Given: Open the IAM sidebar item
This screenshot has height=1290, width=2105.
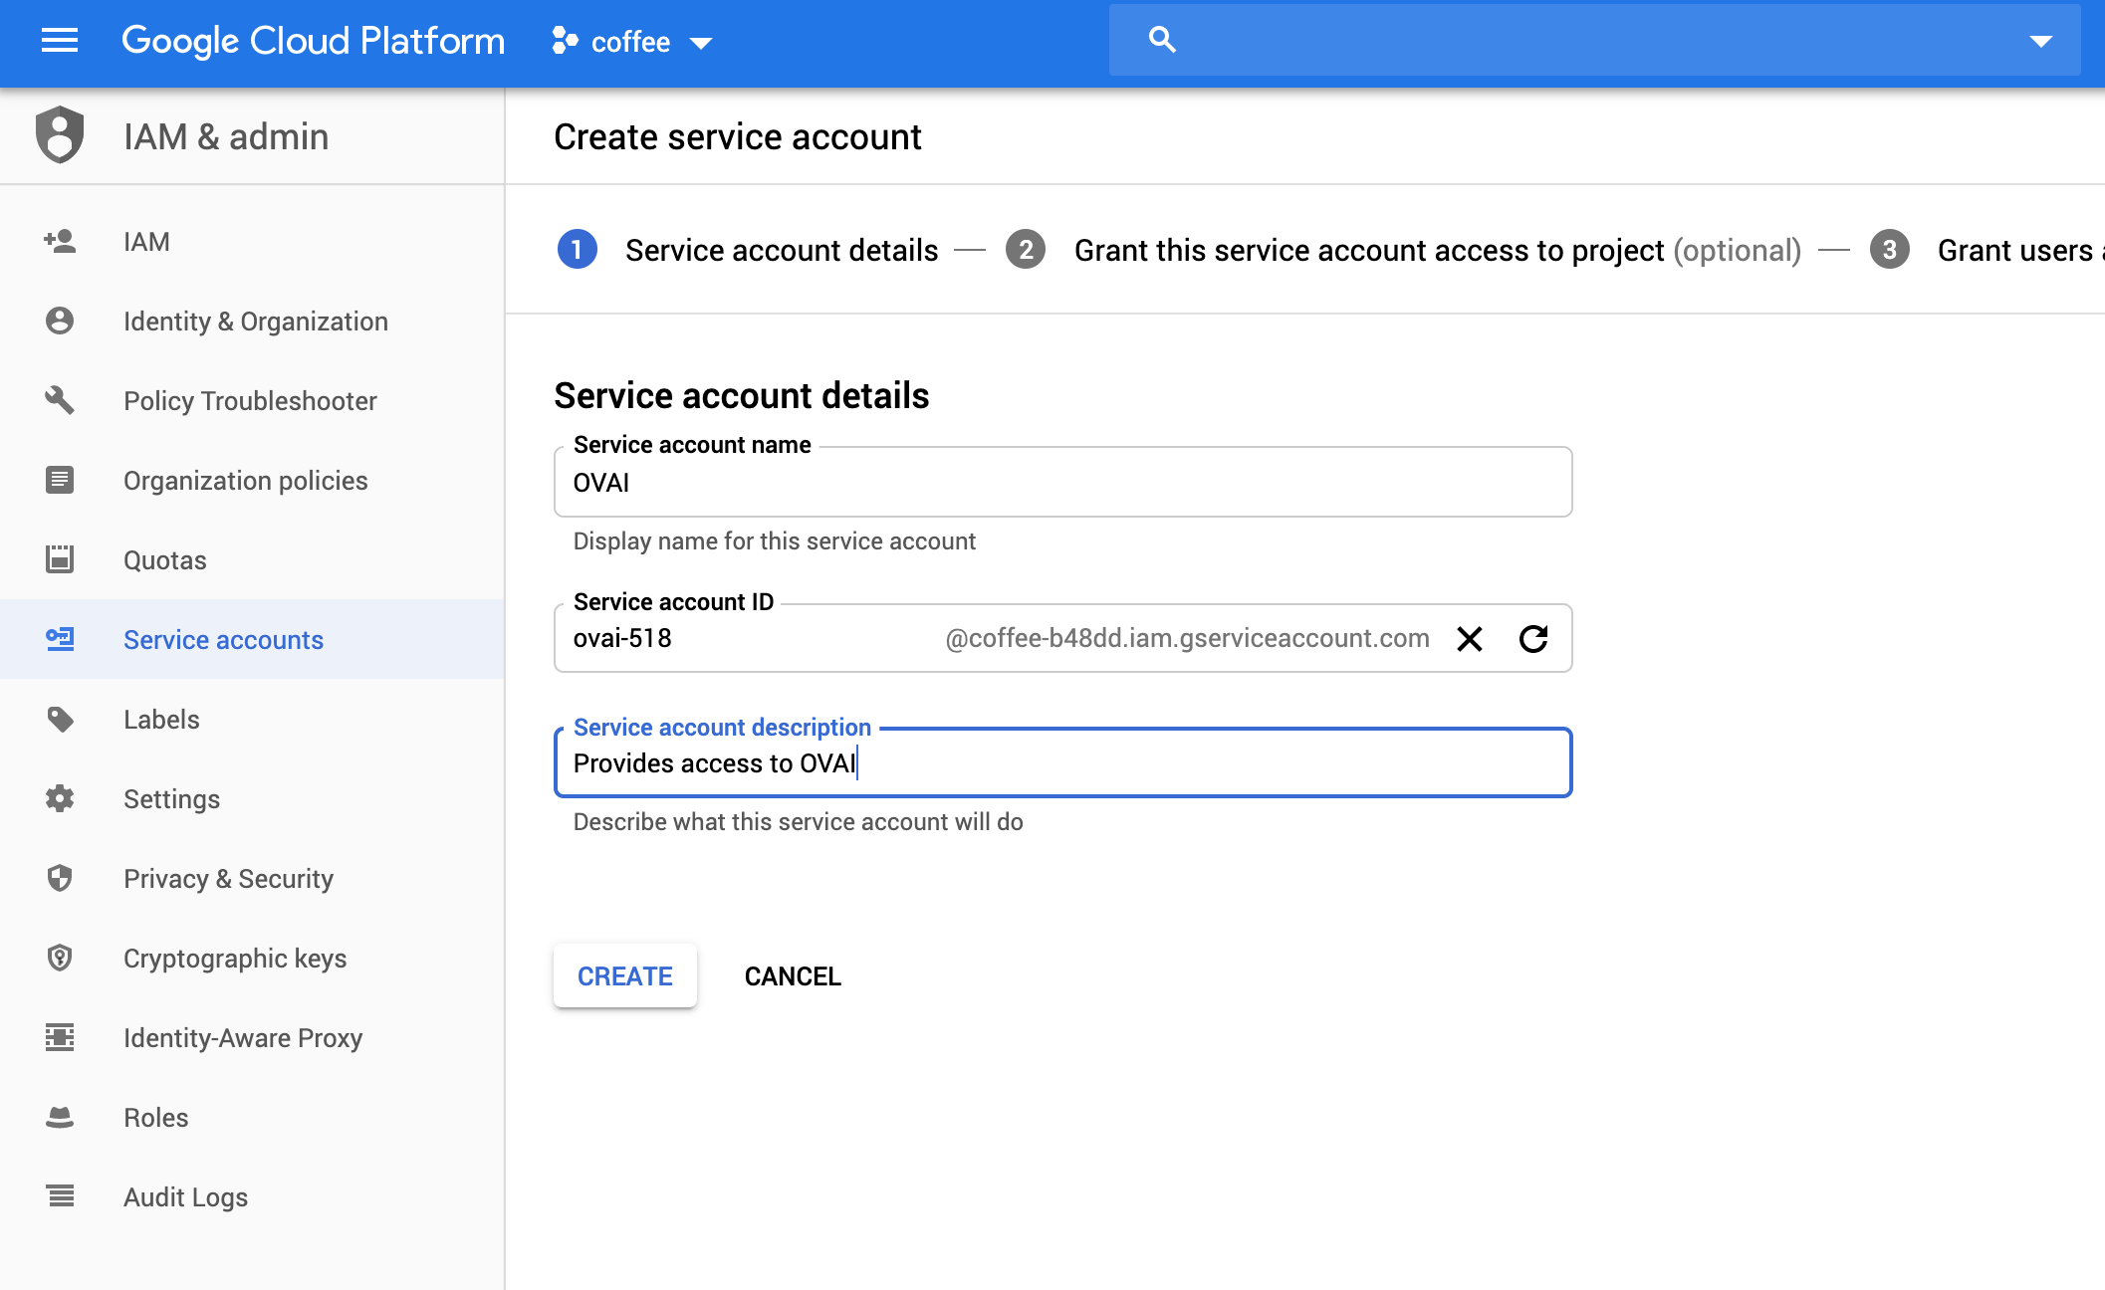Looking at the screenshot, I should 252,241.
